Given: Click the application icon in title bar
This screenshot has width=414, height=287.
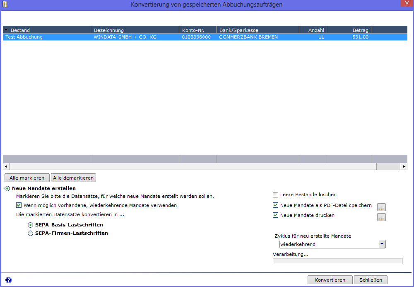Looking at the screenshot, I should coord(5,4).
